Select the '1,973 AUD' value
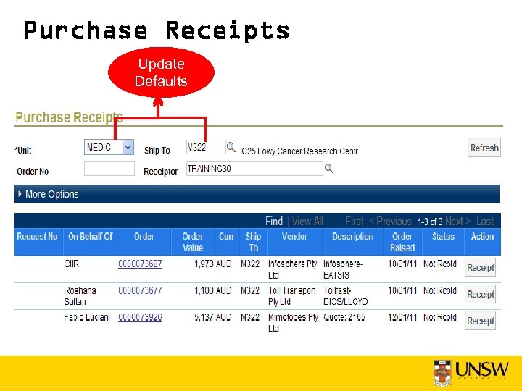This screenshot has width=522, height=391. 212,264
